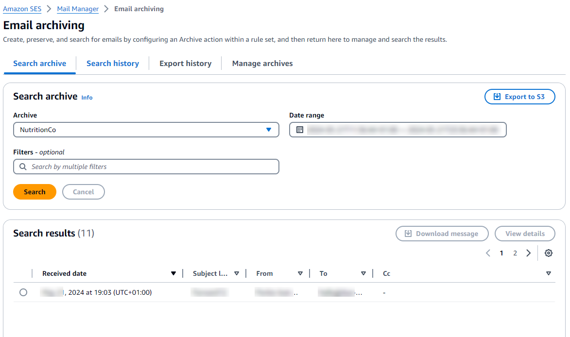Click inside the Filters search field

pos(146,167)
